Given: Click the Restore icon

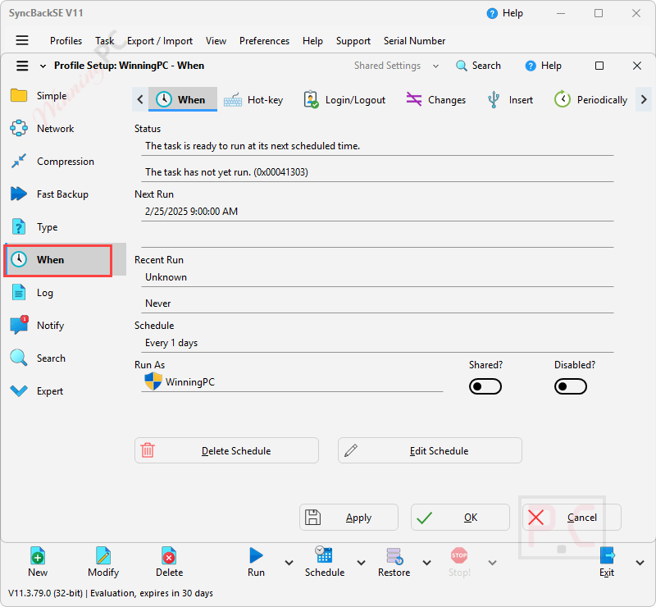Looking at the screenshot, I should 394,556.
